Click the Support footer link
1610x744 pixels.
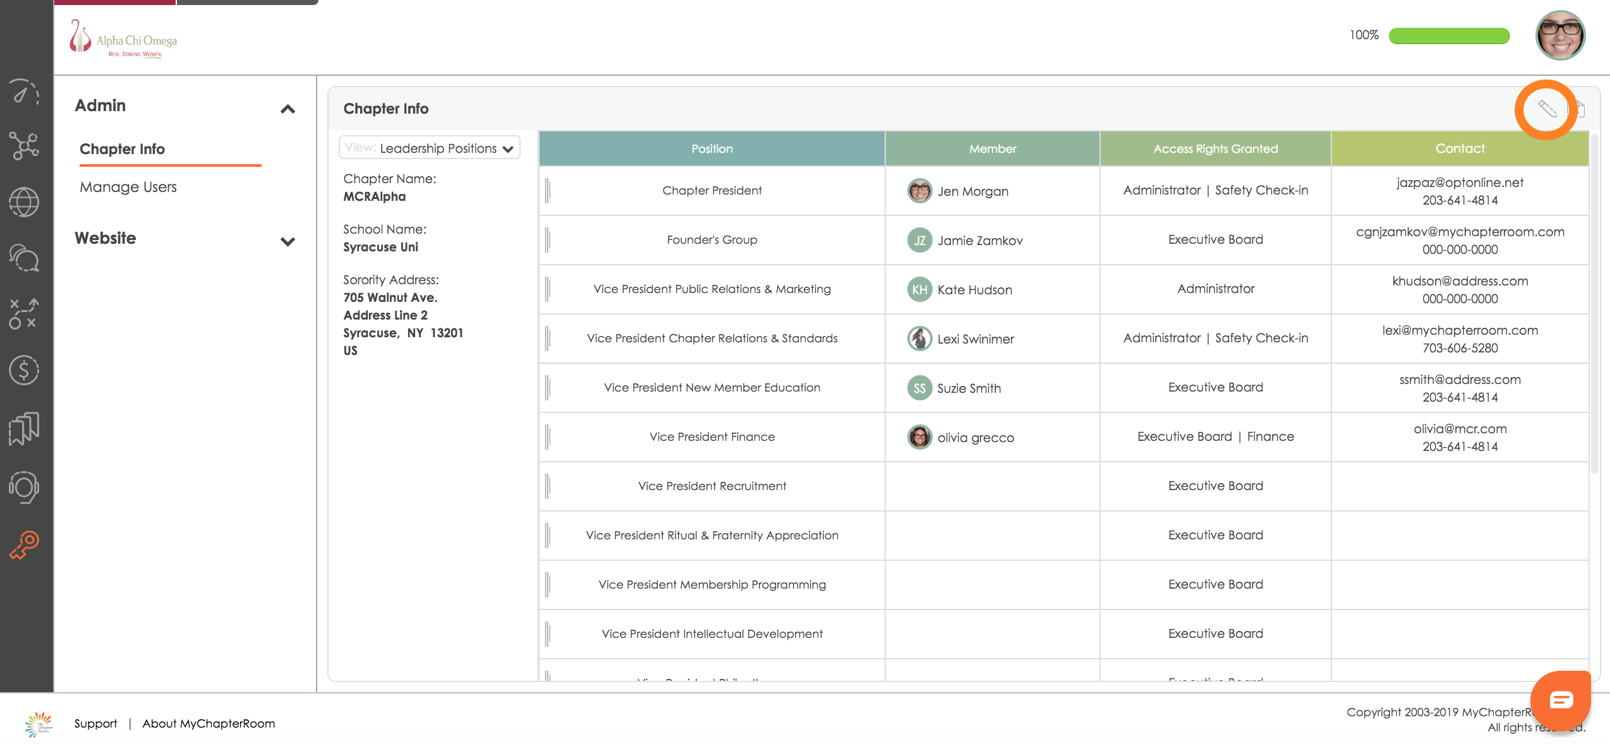[95, 723]
